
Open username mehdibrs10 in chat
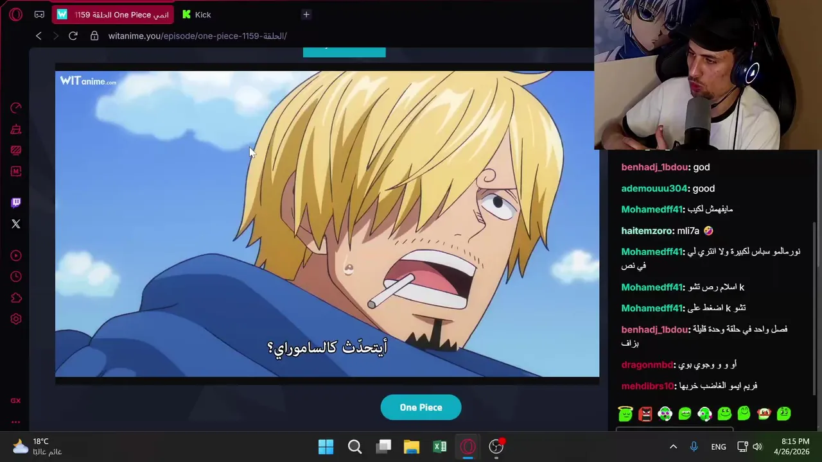coord(647,386)
